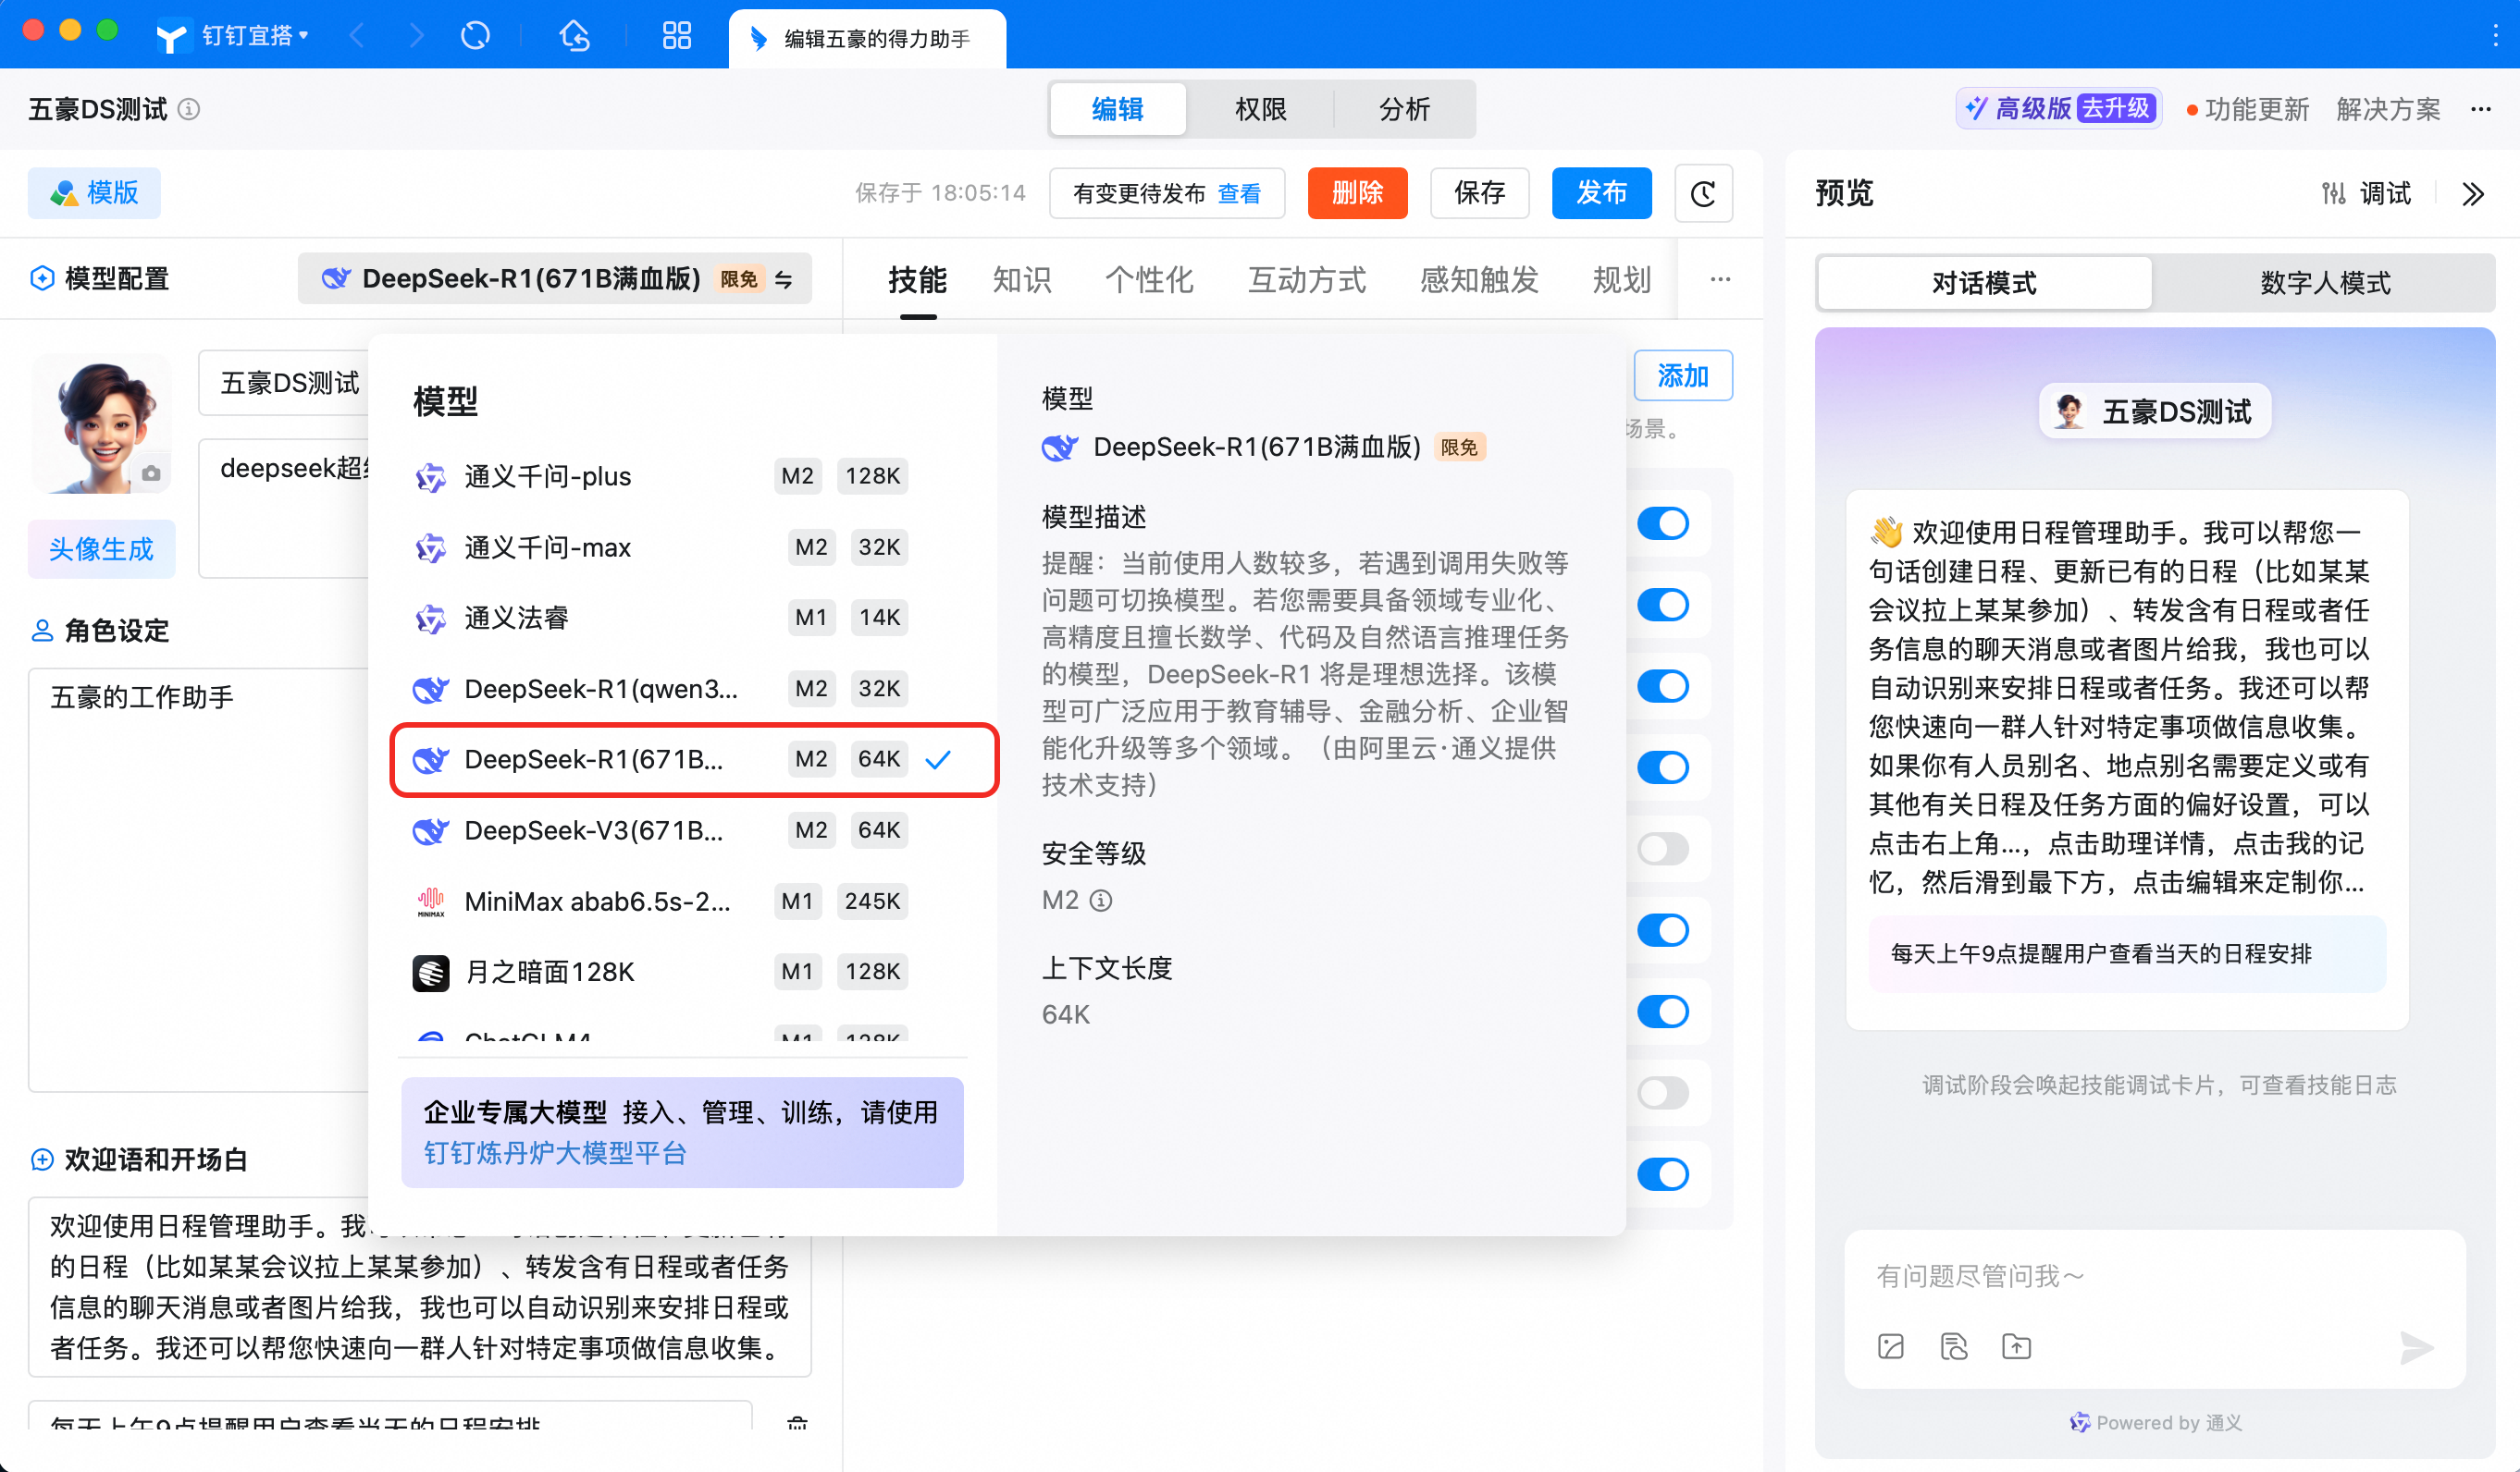
Task: Open the DeepSeek-R1(671B满血版) model selector
Action: pyautogui.click(x=555, y=279)
